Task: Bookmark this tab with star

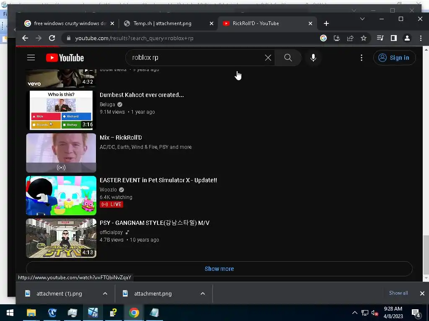Action: coord(364,38)
